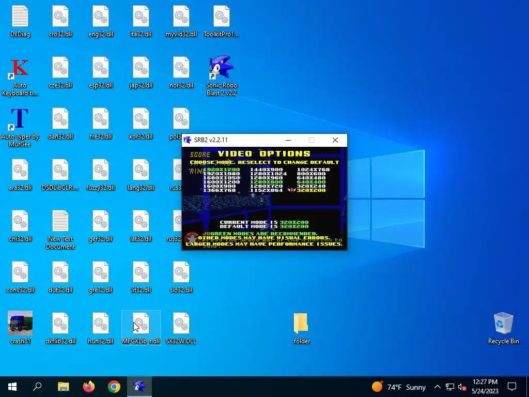Choose 1280x1024 video mode in SRB2
Screen dimensions: 529x397
click(x=268, y=174)
